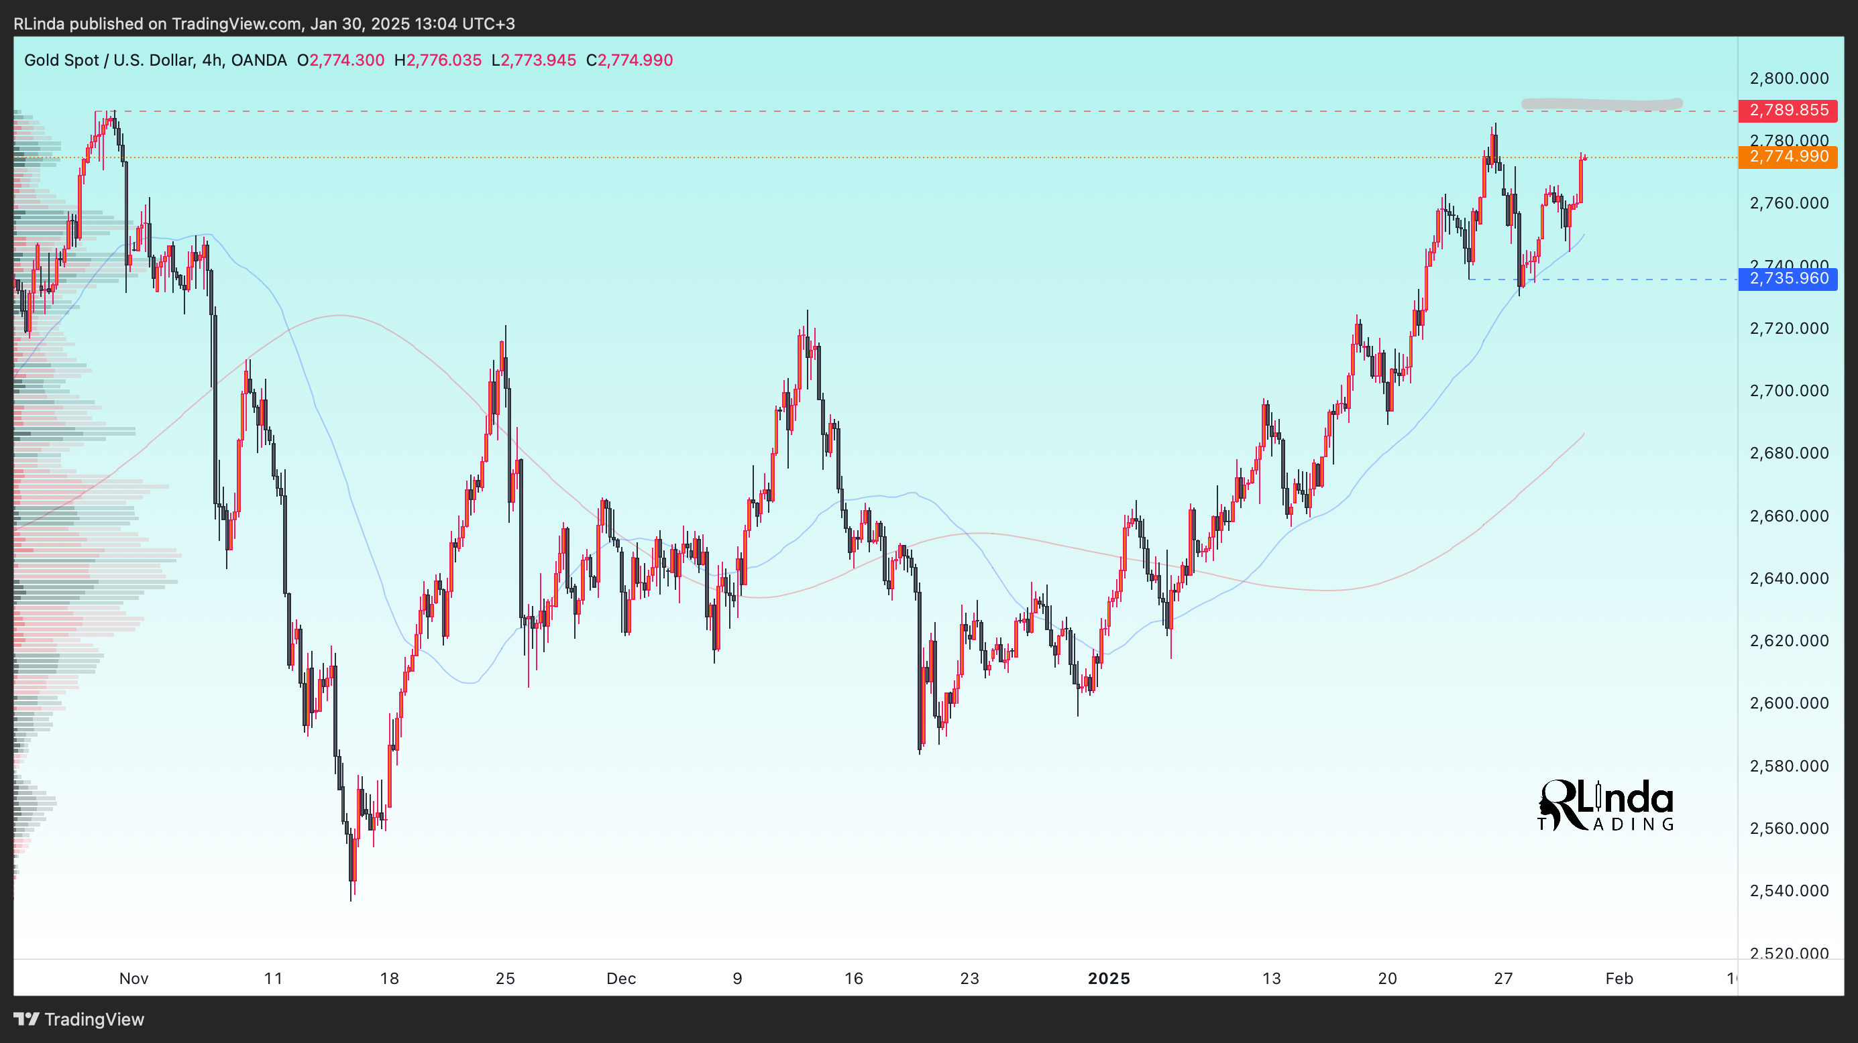Click the 2,580.000 price axis label
This screenshot has width=1858, height=1043.
[1789, 765]
